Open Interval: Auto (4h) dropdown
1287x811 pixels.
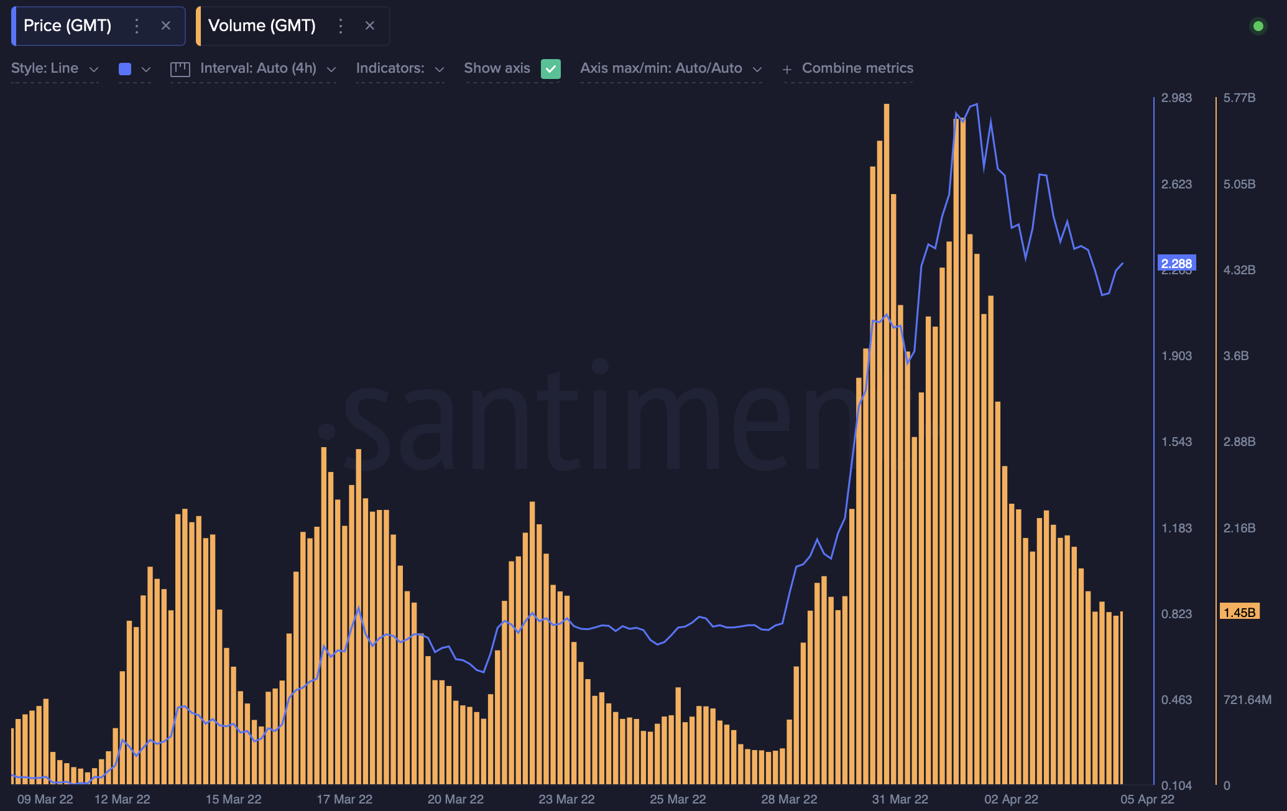tap(267, 68)
